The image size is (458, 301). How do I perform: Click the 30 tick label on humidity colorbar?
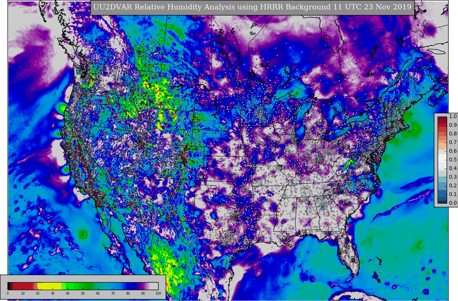click(x=53, y=293)
